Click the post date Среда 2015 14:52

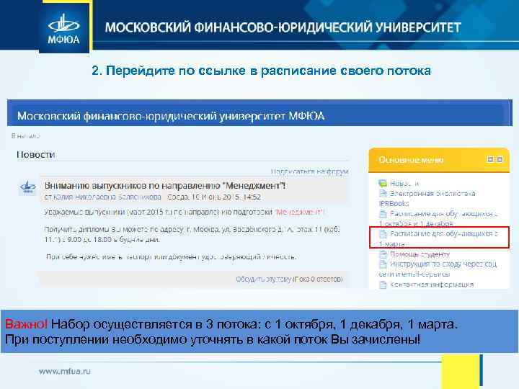click(214, 197)
